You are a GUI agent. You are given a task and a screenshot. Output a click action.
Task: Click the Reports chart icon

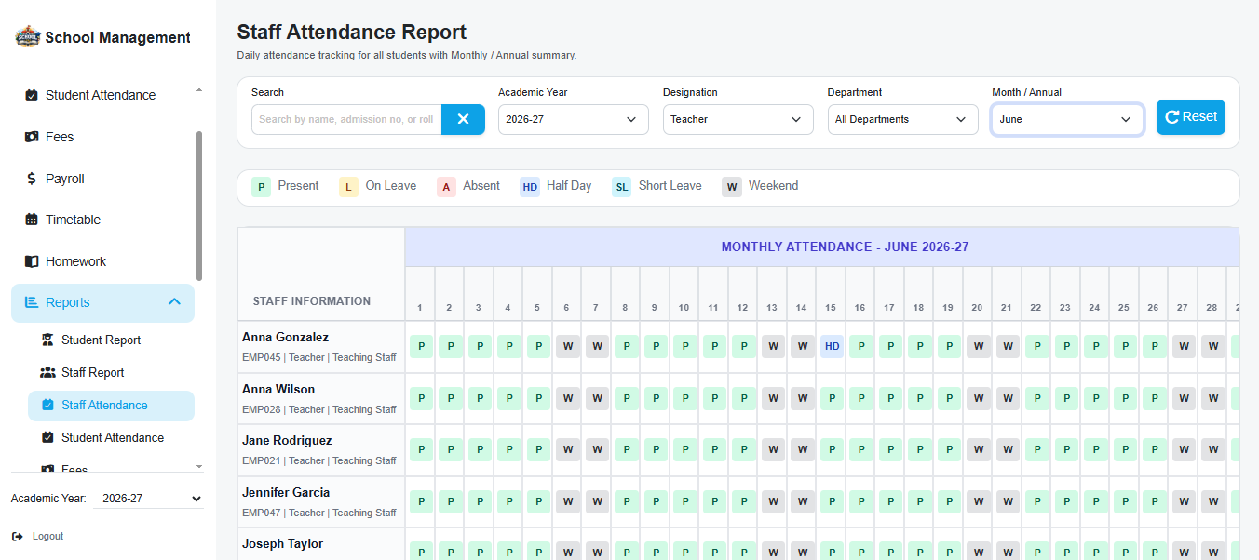31,302
